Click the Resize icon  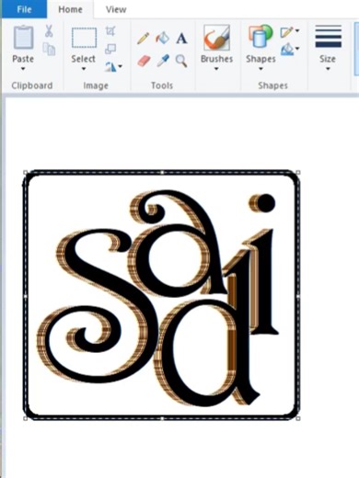110,49
